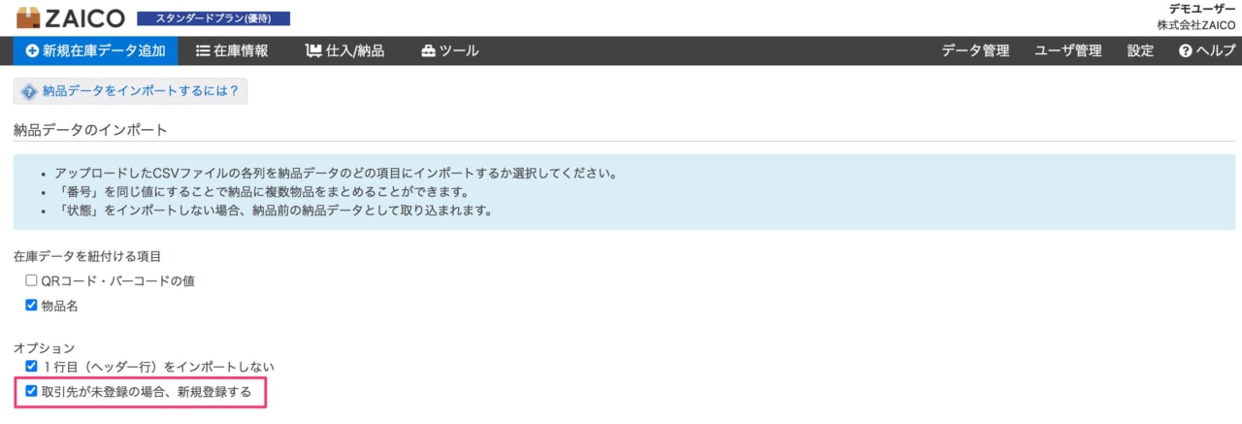Click the QRコード・バーコードの値 label text
Viewport: 1242px width, 424px height.
coord(119,280)
